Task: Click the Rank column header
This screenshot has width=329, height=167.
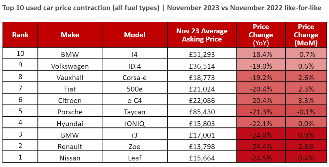Action: (20, 35)
